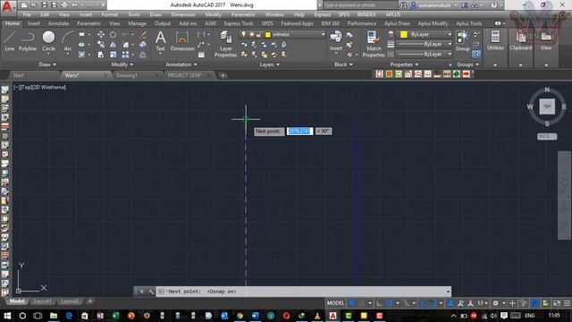Viewport: 572px width, 322px height.
Task: Switch to the PROJECT 2019 file tab
Action: [x=185, y=75]
